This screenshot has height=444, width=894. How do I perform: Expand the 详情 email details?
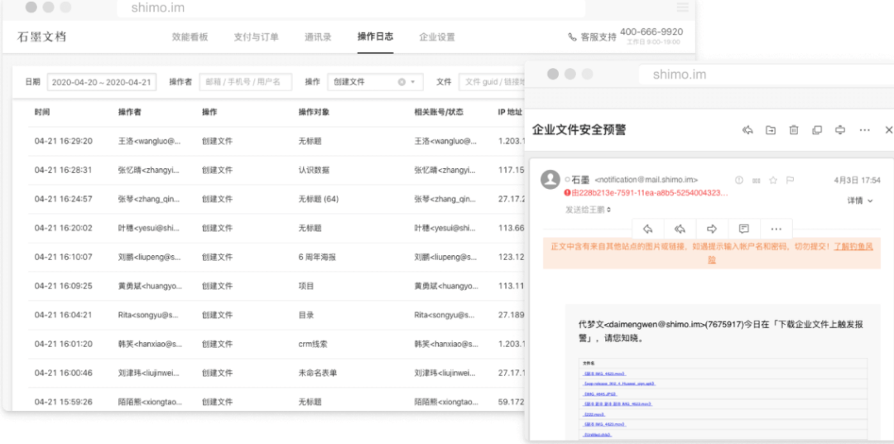coord(860,200)
